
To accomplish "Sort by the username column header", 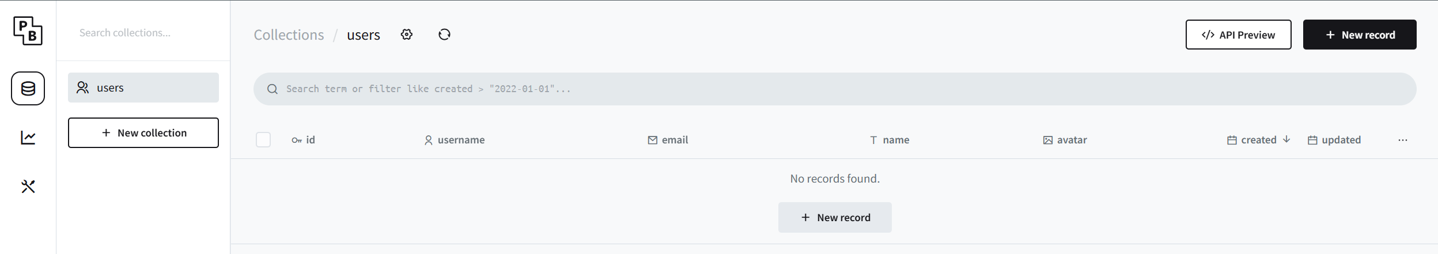I will (x=460, y=140).
